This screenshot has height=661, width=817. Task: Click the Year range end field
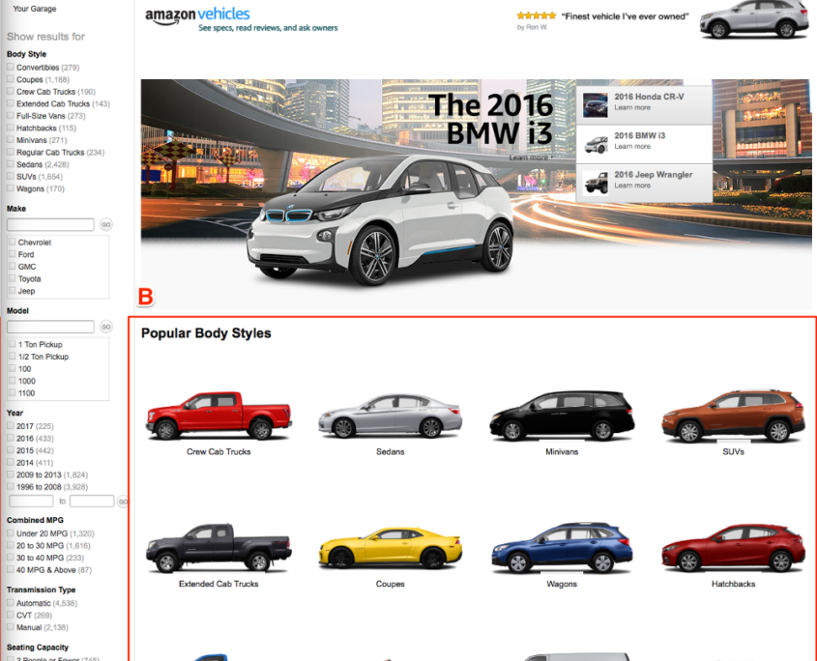point(92,502)
